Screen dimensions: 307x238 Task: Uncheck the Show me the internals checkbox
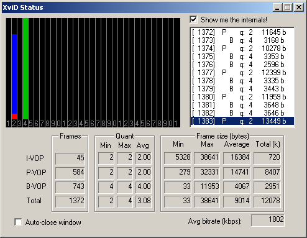193,20
